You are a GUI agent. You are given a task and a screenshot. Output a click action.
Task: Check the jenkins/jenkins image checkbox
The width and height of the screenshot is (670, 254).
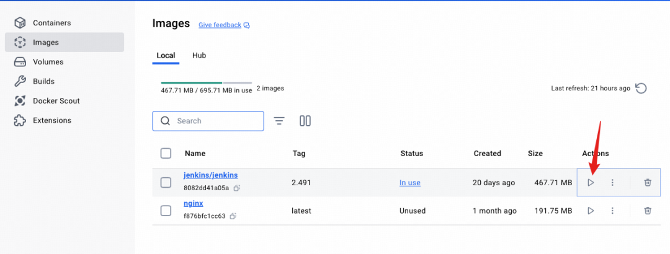point(166,183)
